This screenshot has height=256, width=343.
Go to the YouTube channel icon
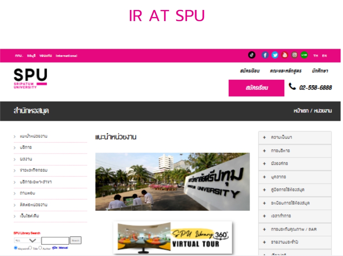point(285,55)
